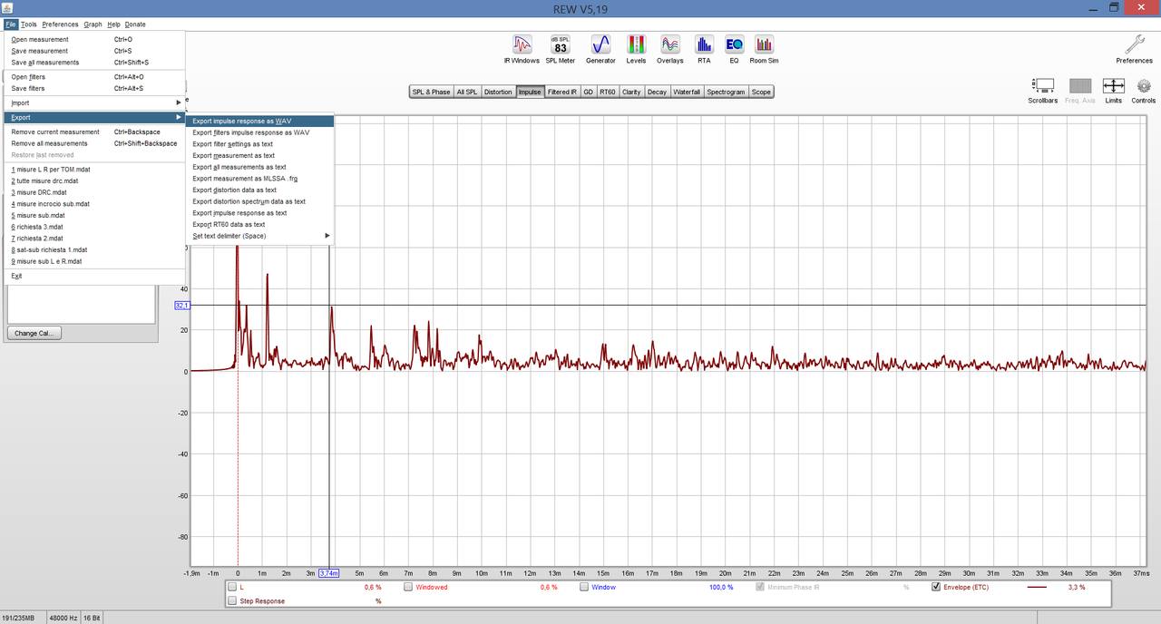Disable the Envelope (ETC) checkbox
The width and height of the screenshot is (1161, 624).
(936, 587)
